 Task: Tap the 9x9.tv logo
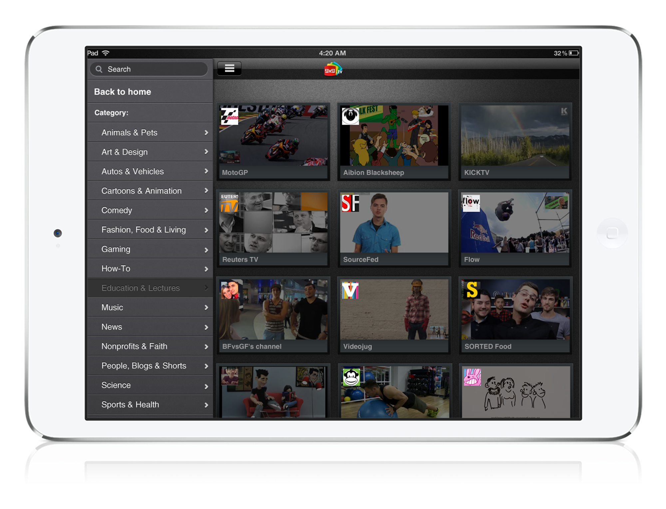coord(333,69)
